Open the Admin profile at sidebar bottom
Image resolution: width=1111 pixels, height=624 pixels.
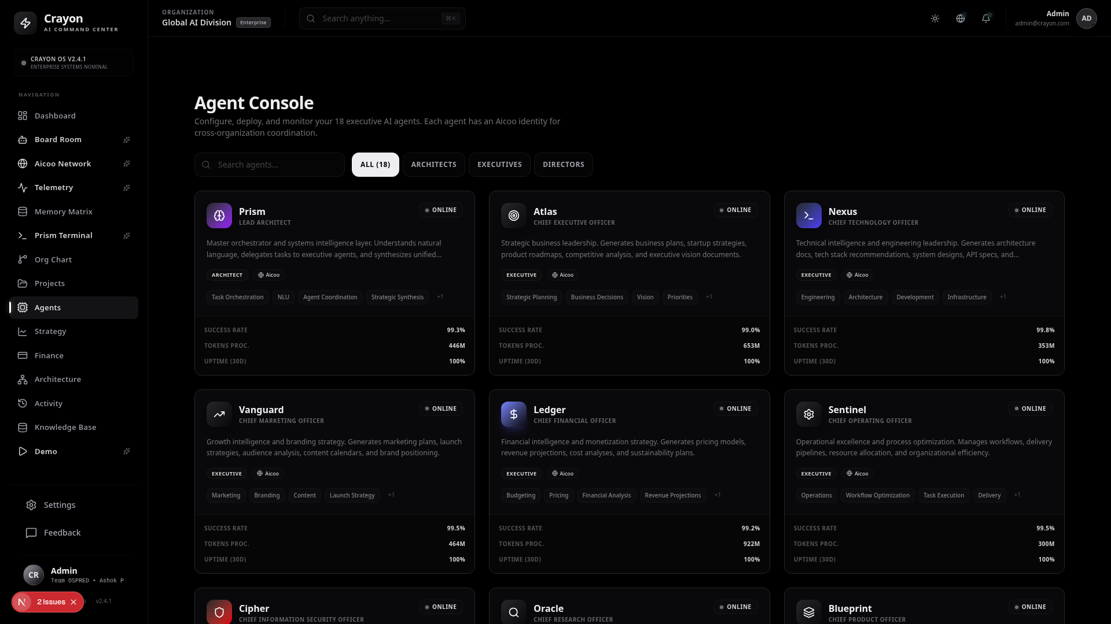point(73,575)
